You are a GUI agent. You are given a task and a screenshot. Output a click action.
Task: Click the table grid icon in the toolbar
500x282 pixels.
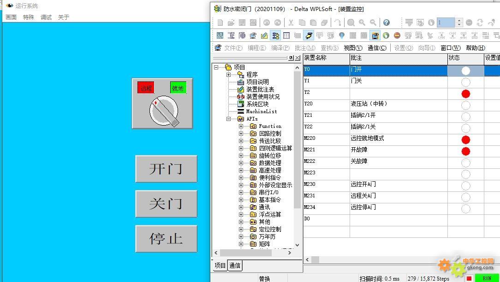coord(286,35)
